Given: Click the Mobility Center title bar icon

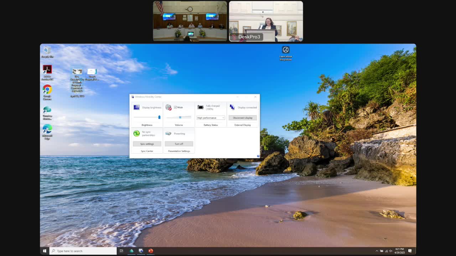Looking at the screenshot, I should click(133, 97).
